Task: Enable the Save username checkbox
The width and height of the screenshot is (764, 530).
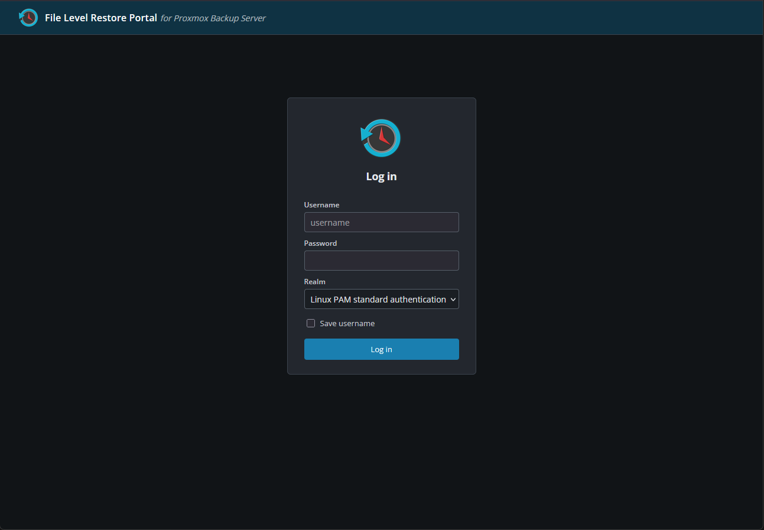Action: tap(311, 323)
